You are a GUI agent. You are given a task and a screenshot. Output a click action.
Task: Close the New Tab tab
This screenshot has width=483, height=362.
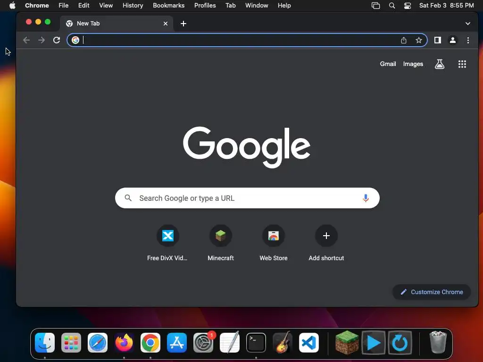pos(166,24)
